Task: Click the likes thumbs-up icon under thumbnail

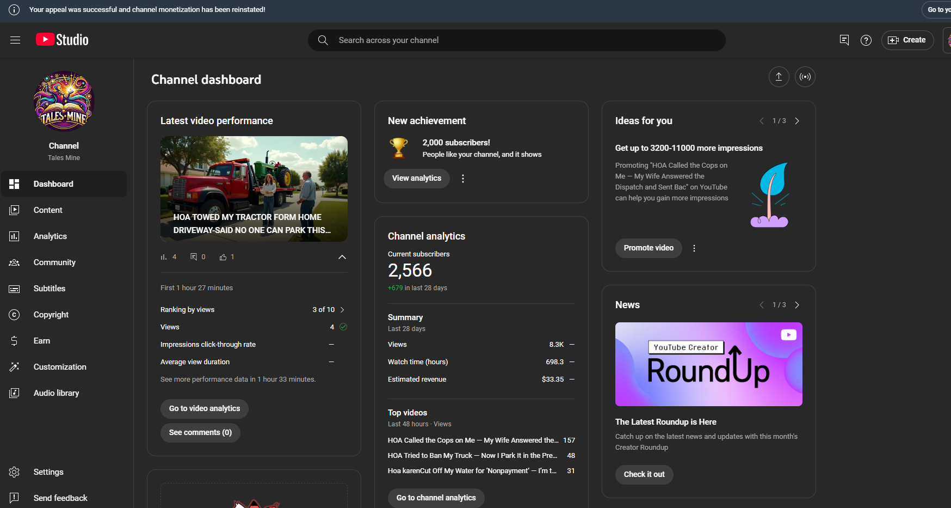Action: [x=223, y=257]
